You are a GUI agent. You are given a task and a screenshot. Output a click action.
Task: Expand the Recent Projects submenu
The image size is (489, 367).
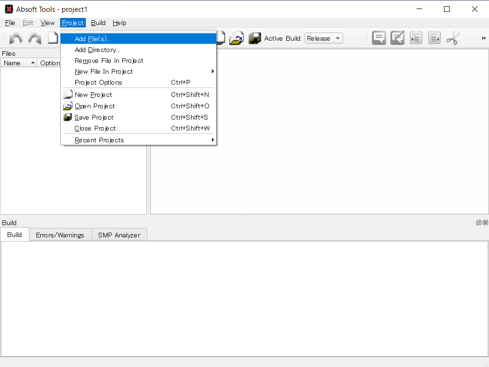pos(138,140)
